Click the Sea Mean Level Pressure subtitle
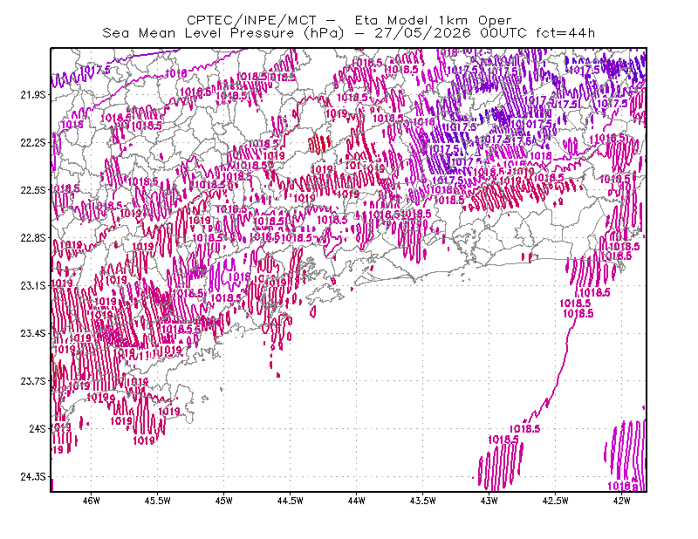The height and width of the screenshot is (539, 698). (348, 33)
